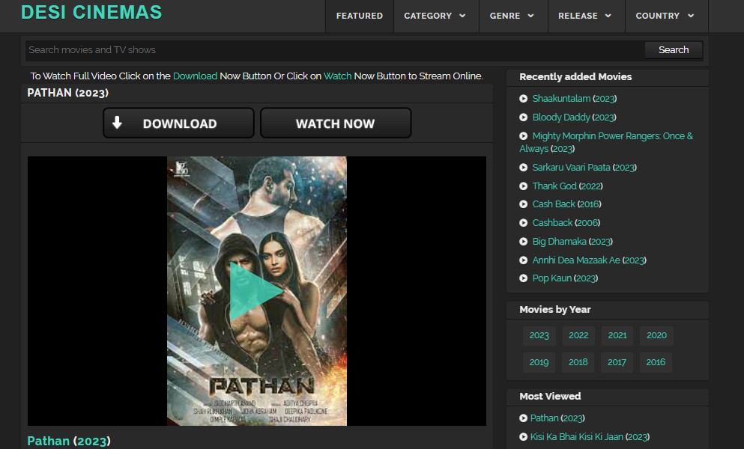Screen dimensions: 744x449
Task: Filter movies by year 2018
Action: click(578, 362)
